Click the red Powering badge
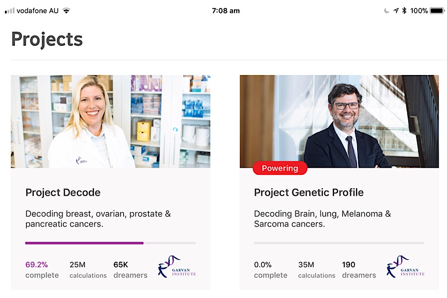Viewport: 447px width, 298px height. click(280, 168)
